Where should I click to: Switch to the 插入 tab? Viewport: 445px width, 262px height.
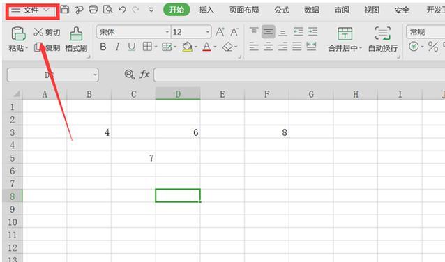pyautogui.click(x=206, y=10)
